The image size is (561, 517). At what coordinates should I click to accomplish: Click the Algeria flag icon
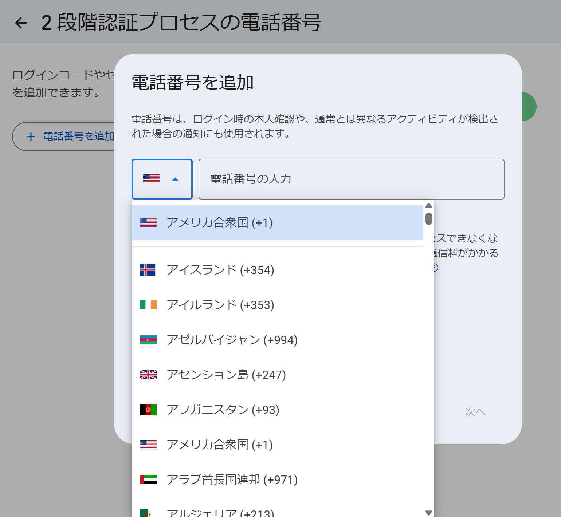[146, 513]
